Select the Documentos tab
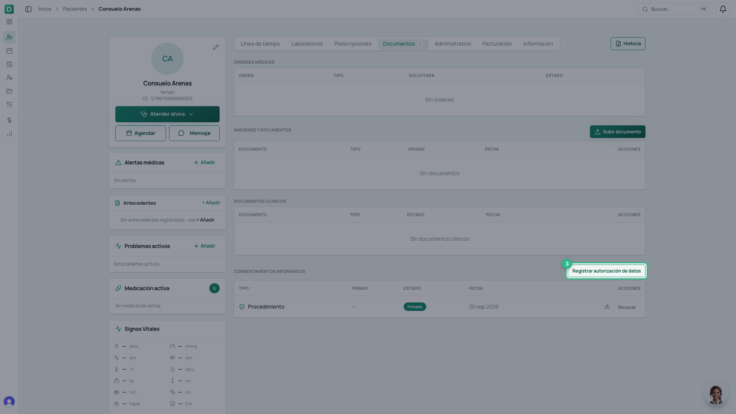Screen dimensions: 736x414 403,44
